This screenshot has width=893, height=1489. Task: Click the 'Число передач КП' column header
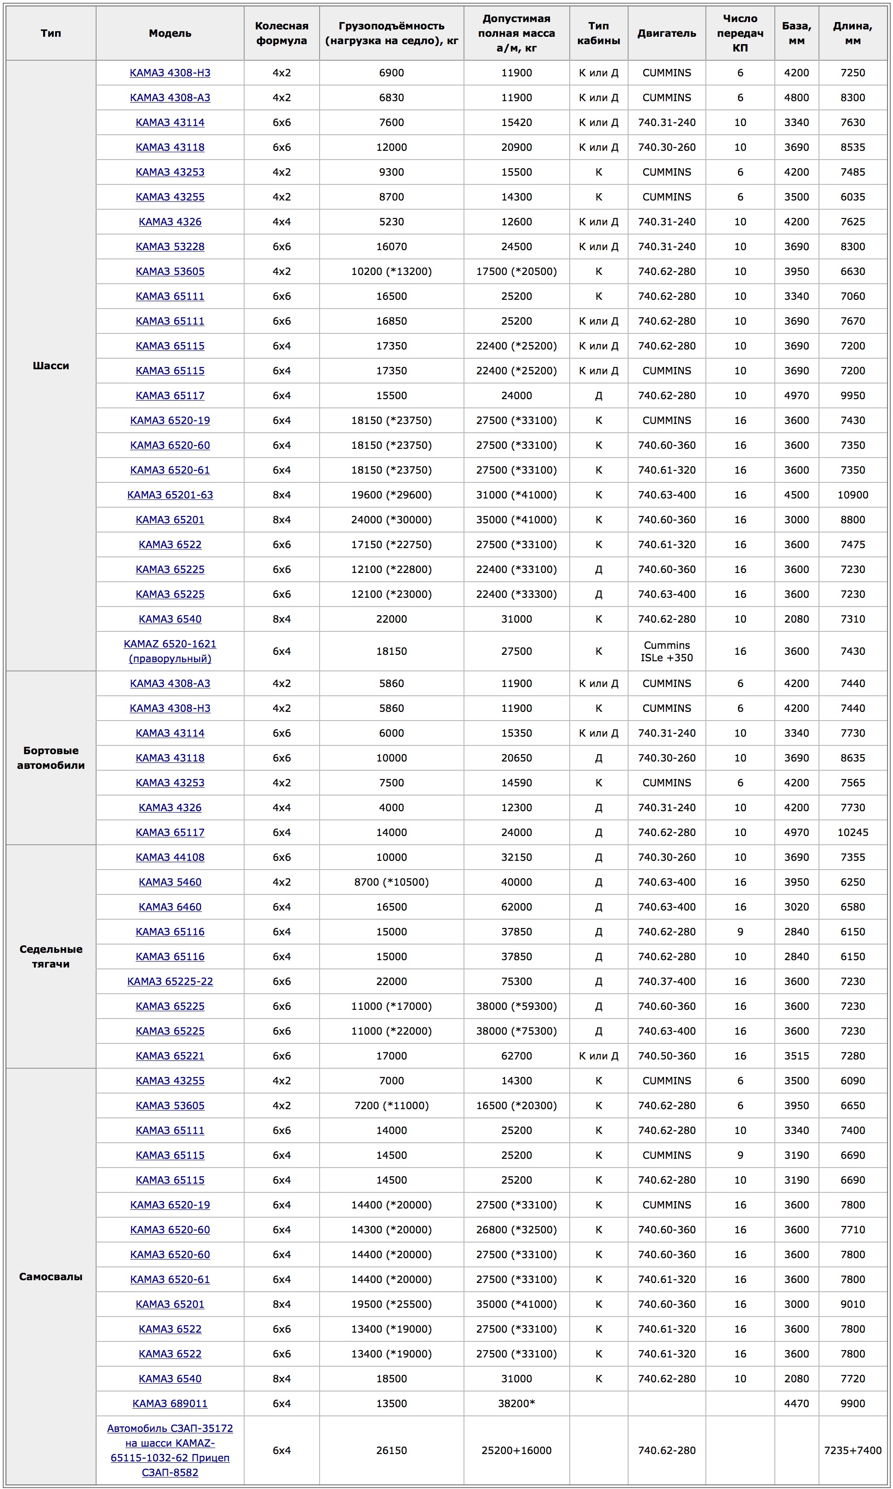(x=740, y=34)
